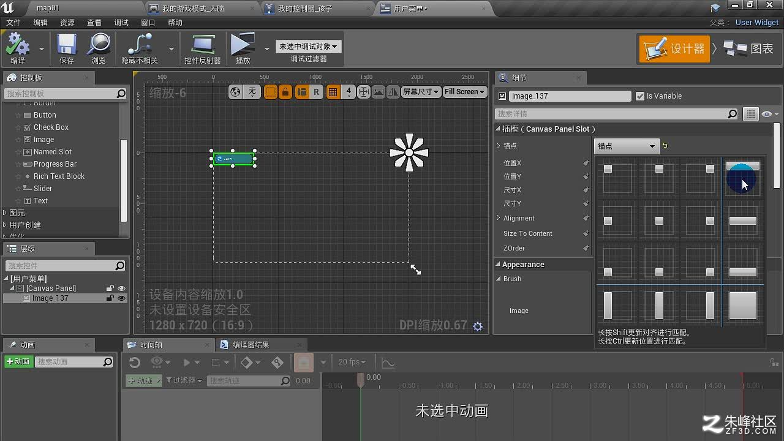Click the timeline key diamond icon
Screen dimensions: 784x441
tap(246, 363)
